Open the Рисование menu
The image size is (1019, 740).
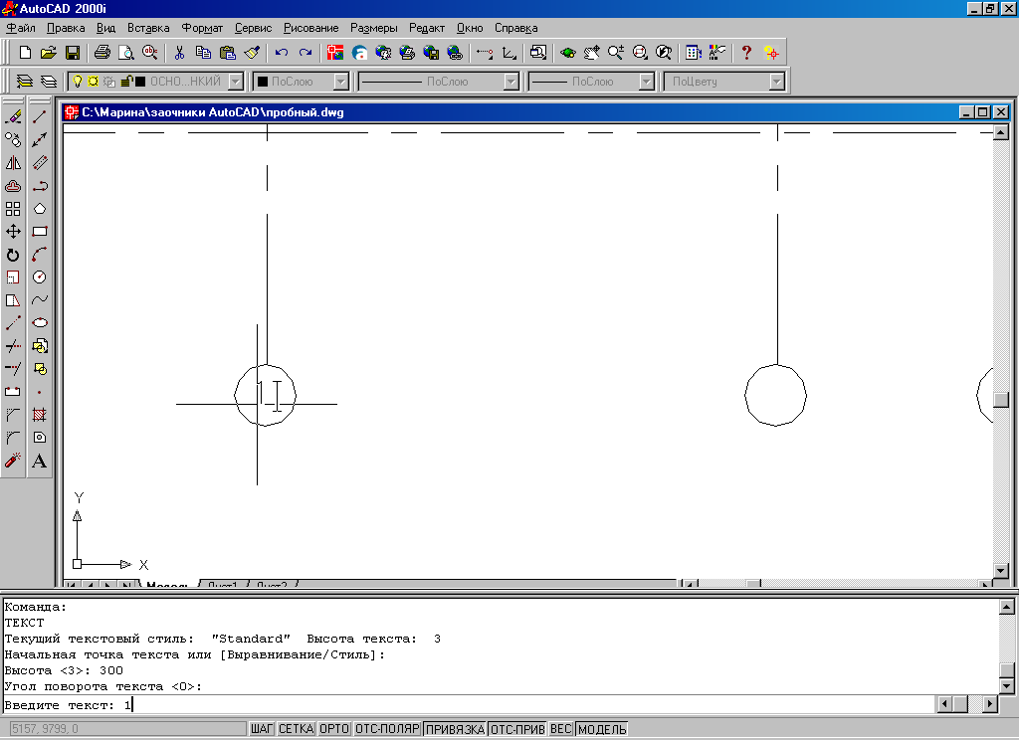tap(310, 28)
